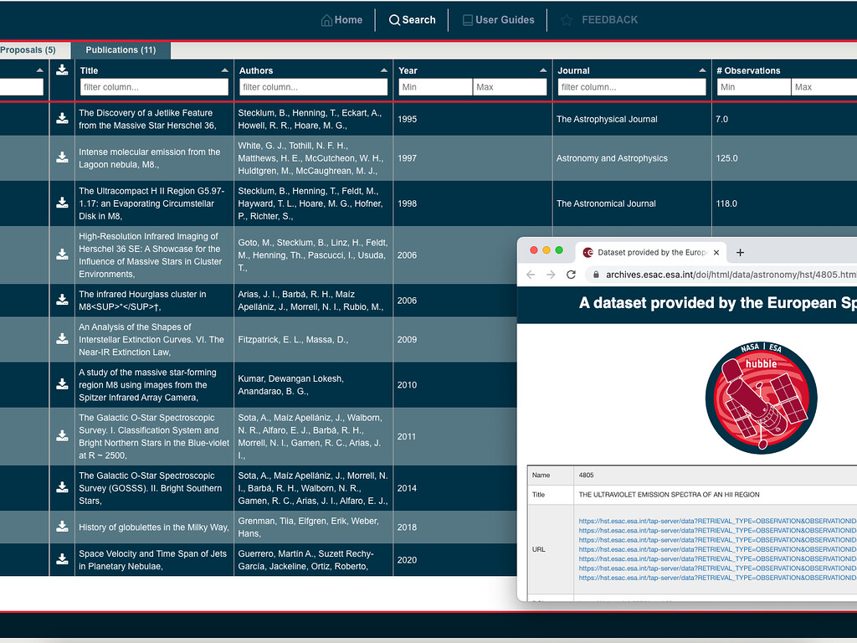This screenshot has width=857, height=643.
Task: Click the browser address bar URL
Action: (731, 275)
